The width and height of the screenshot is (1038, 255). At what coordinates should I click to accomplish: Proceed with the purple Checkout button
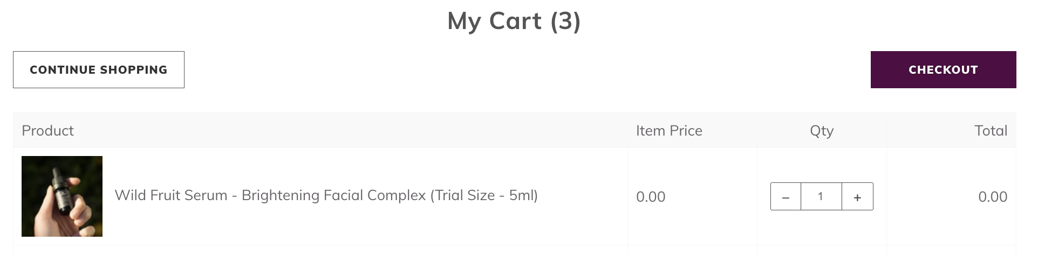pyautogui.click(x=943, y=70)
